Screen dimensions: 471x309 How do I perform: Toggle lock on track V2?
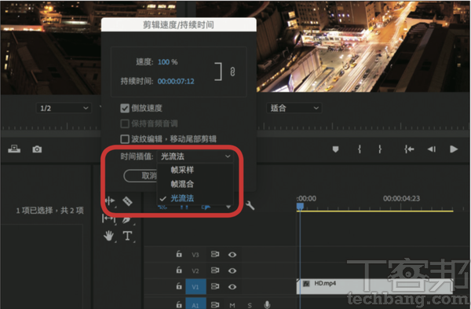click(179, 270)
